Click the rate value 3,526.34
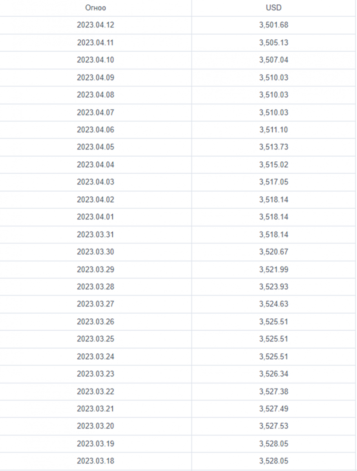The width and height of the screenshot is (357, 471). (x=273, y=374)
